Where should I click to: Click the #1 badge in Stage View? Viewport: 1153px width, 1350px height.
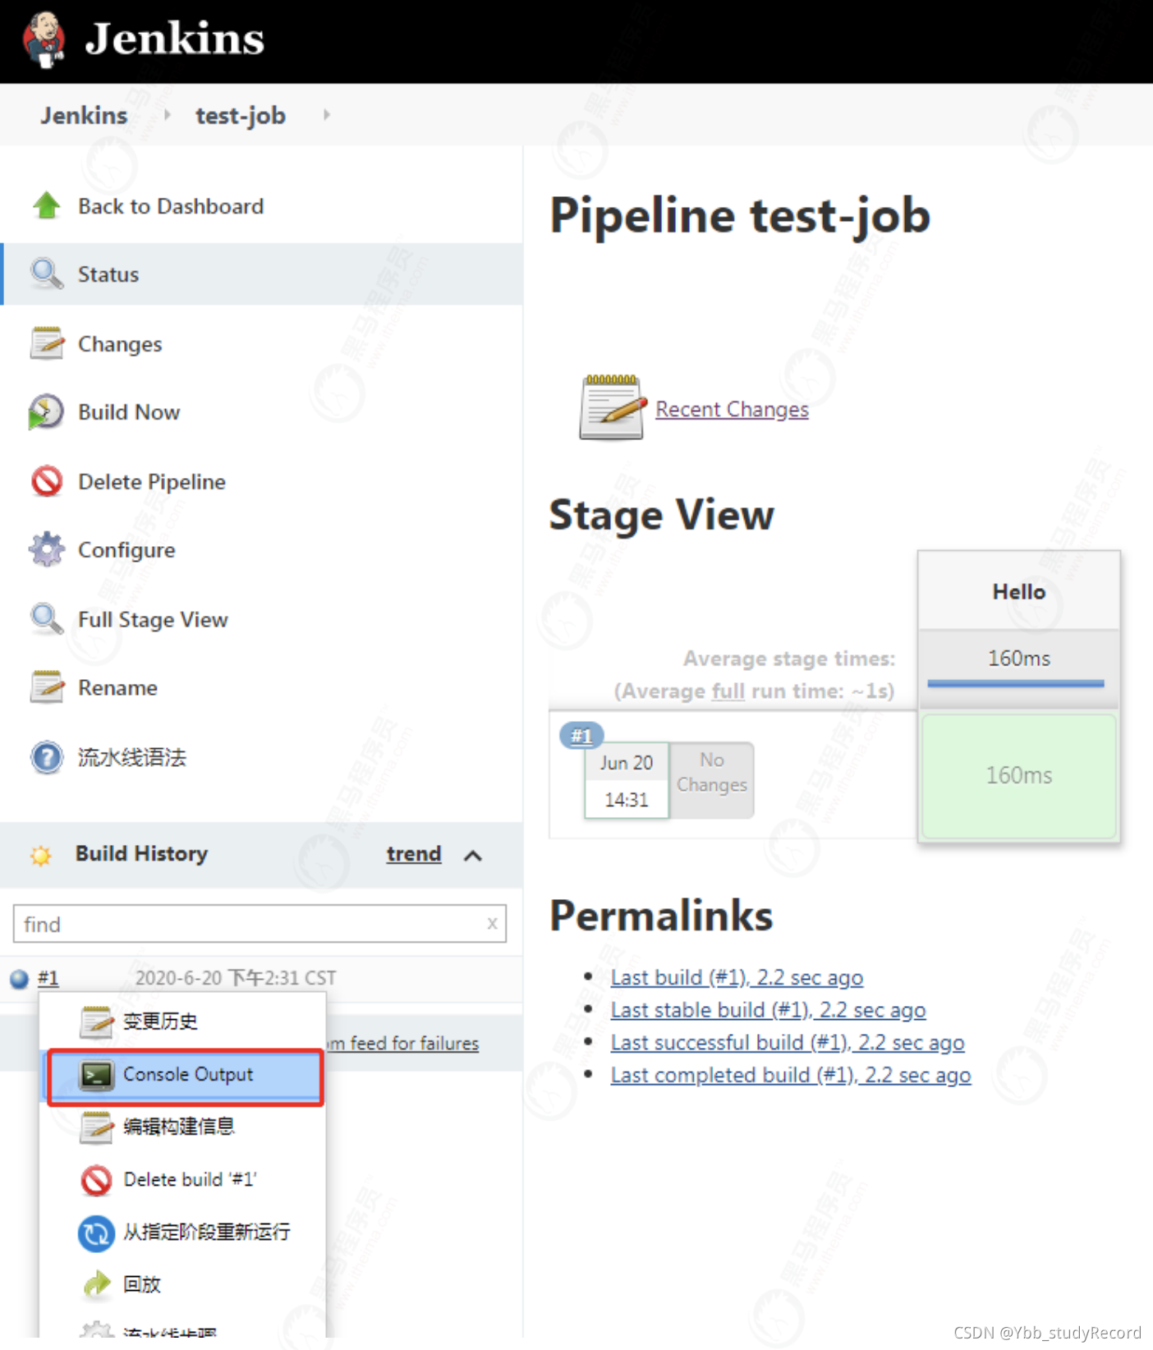[x=581, y=736]
